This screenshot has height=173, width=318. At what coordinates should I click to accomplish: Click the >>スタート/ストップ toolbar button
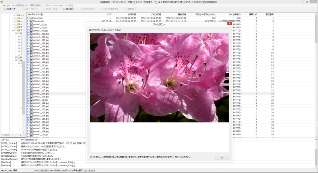pyautogui.click(x=29, y=9)
